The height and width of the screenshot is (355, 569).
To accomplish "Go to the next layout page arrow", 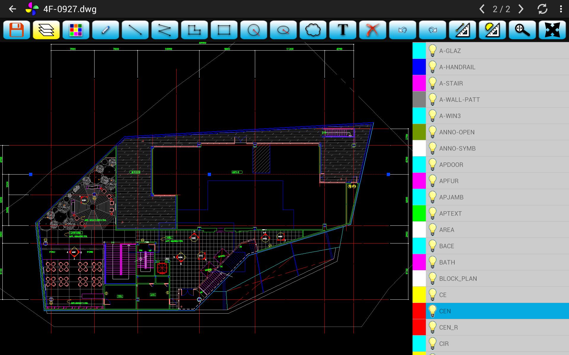I will (x=521, y=9).
